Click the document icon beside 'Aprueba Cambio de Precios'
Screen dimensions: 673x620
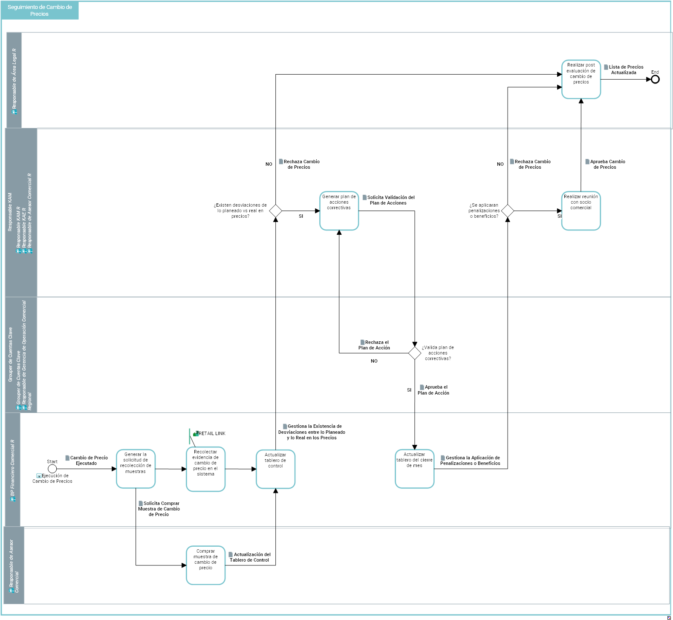pyautogui.click(x=587, y=161)
